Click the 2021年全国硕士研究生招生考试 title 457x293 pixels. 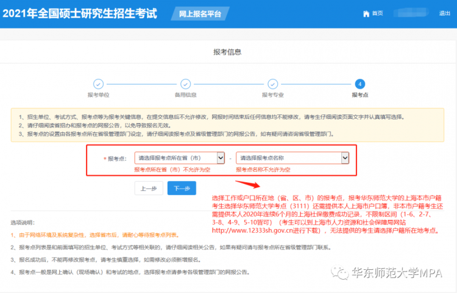pyautogui.click(x=79, y=13)
